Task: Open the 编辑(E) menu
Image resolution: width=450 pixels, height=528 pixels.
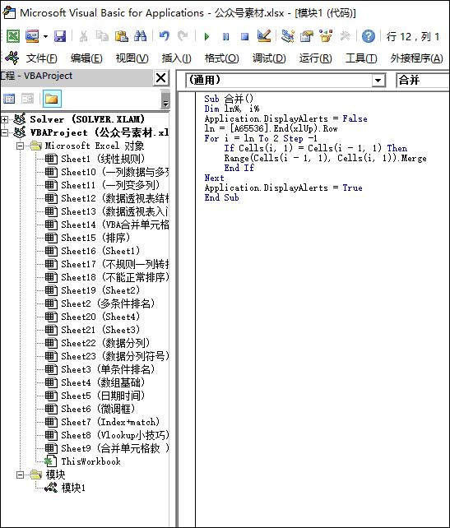Action: click(86, 58)
